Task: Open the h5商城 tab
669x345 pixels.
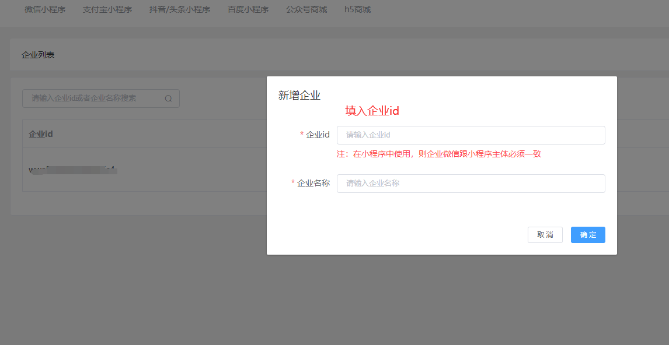Action: click(357, 9)
